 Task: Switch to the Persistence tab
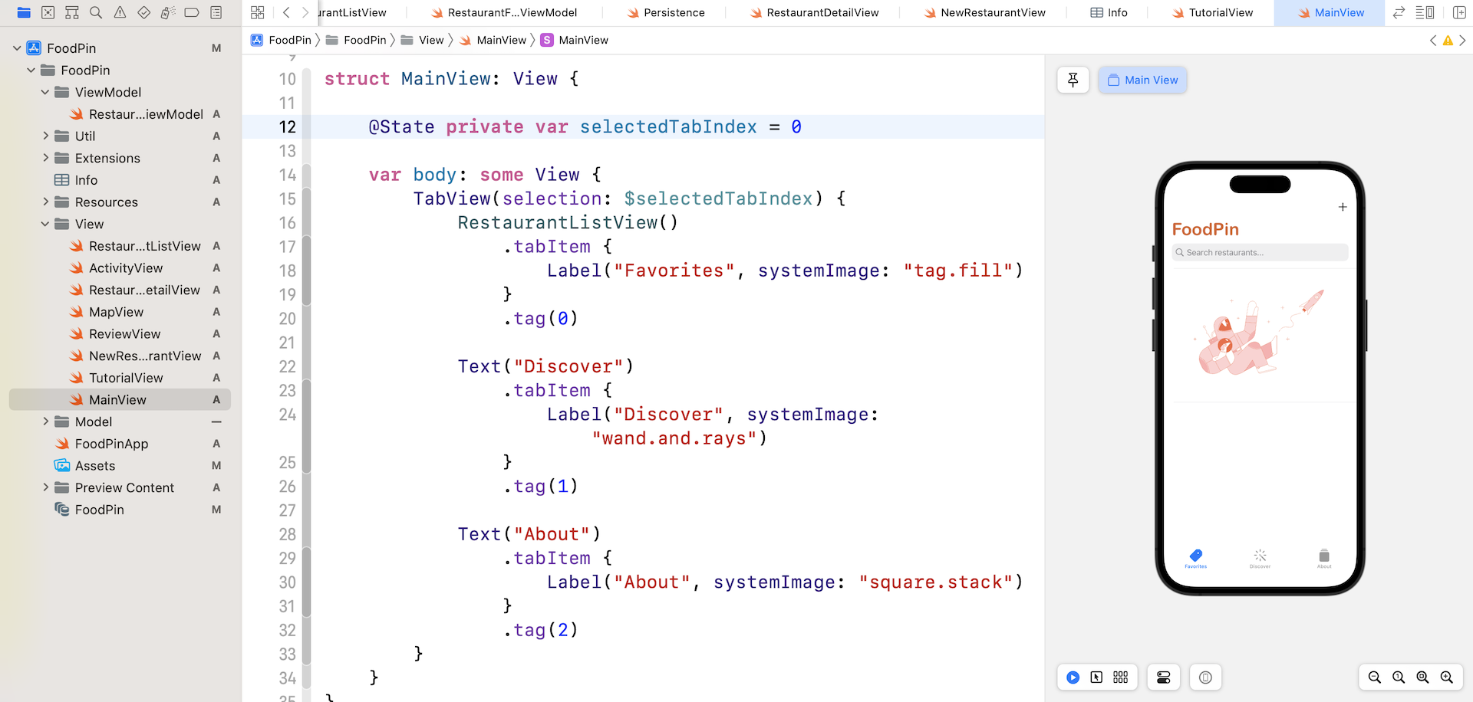coord(666,12)
